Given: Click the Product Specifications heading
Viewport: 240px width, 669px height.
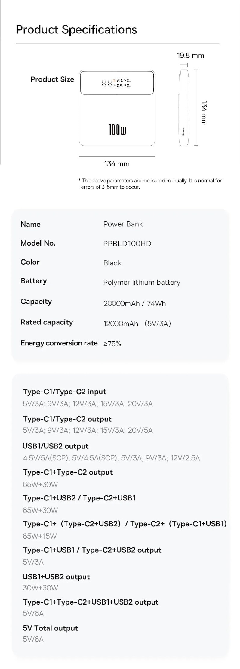Looking at the screenshot, I should (76, 30).
